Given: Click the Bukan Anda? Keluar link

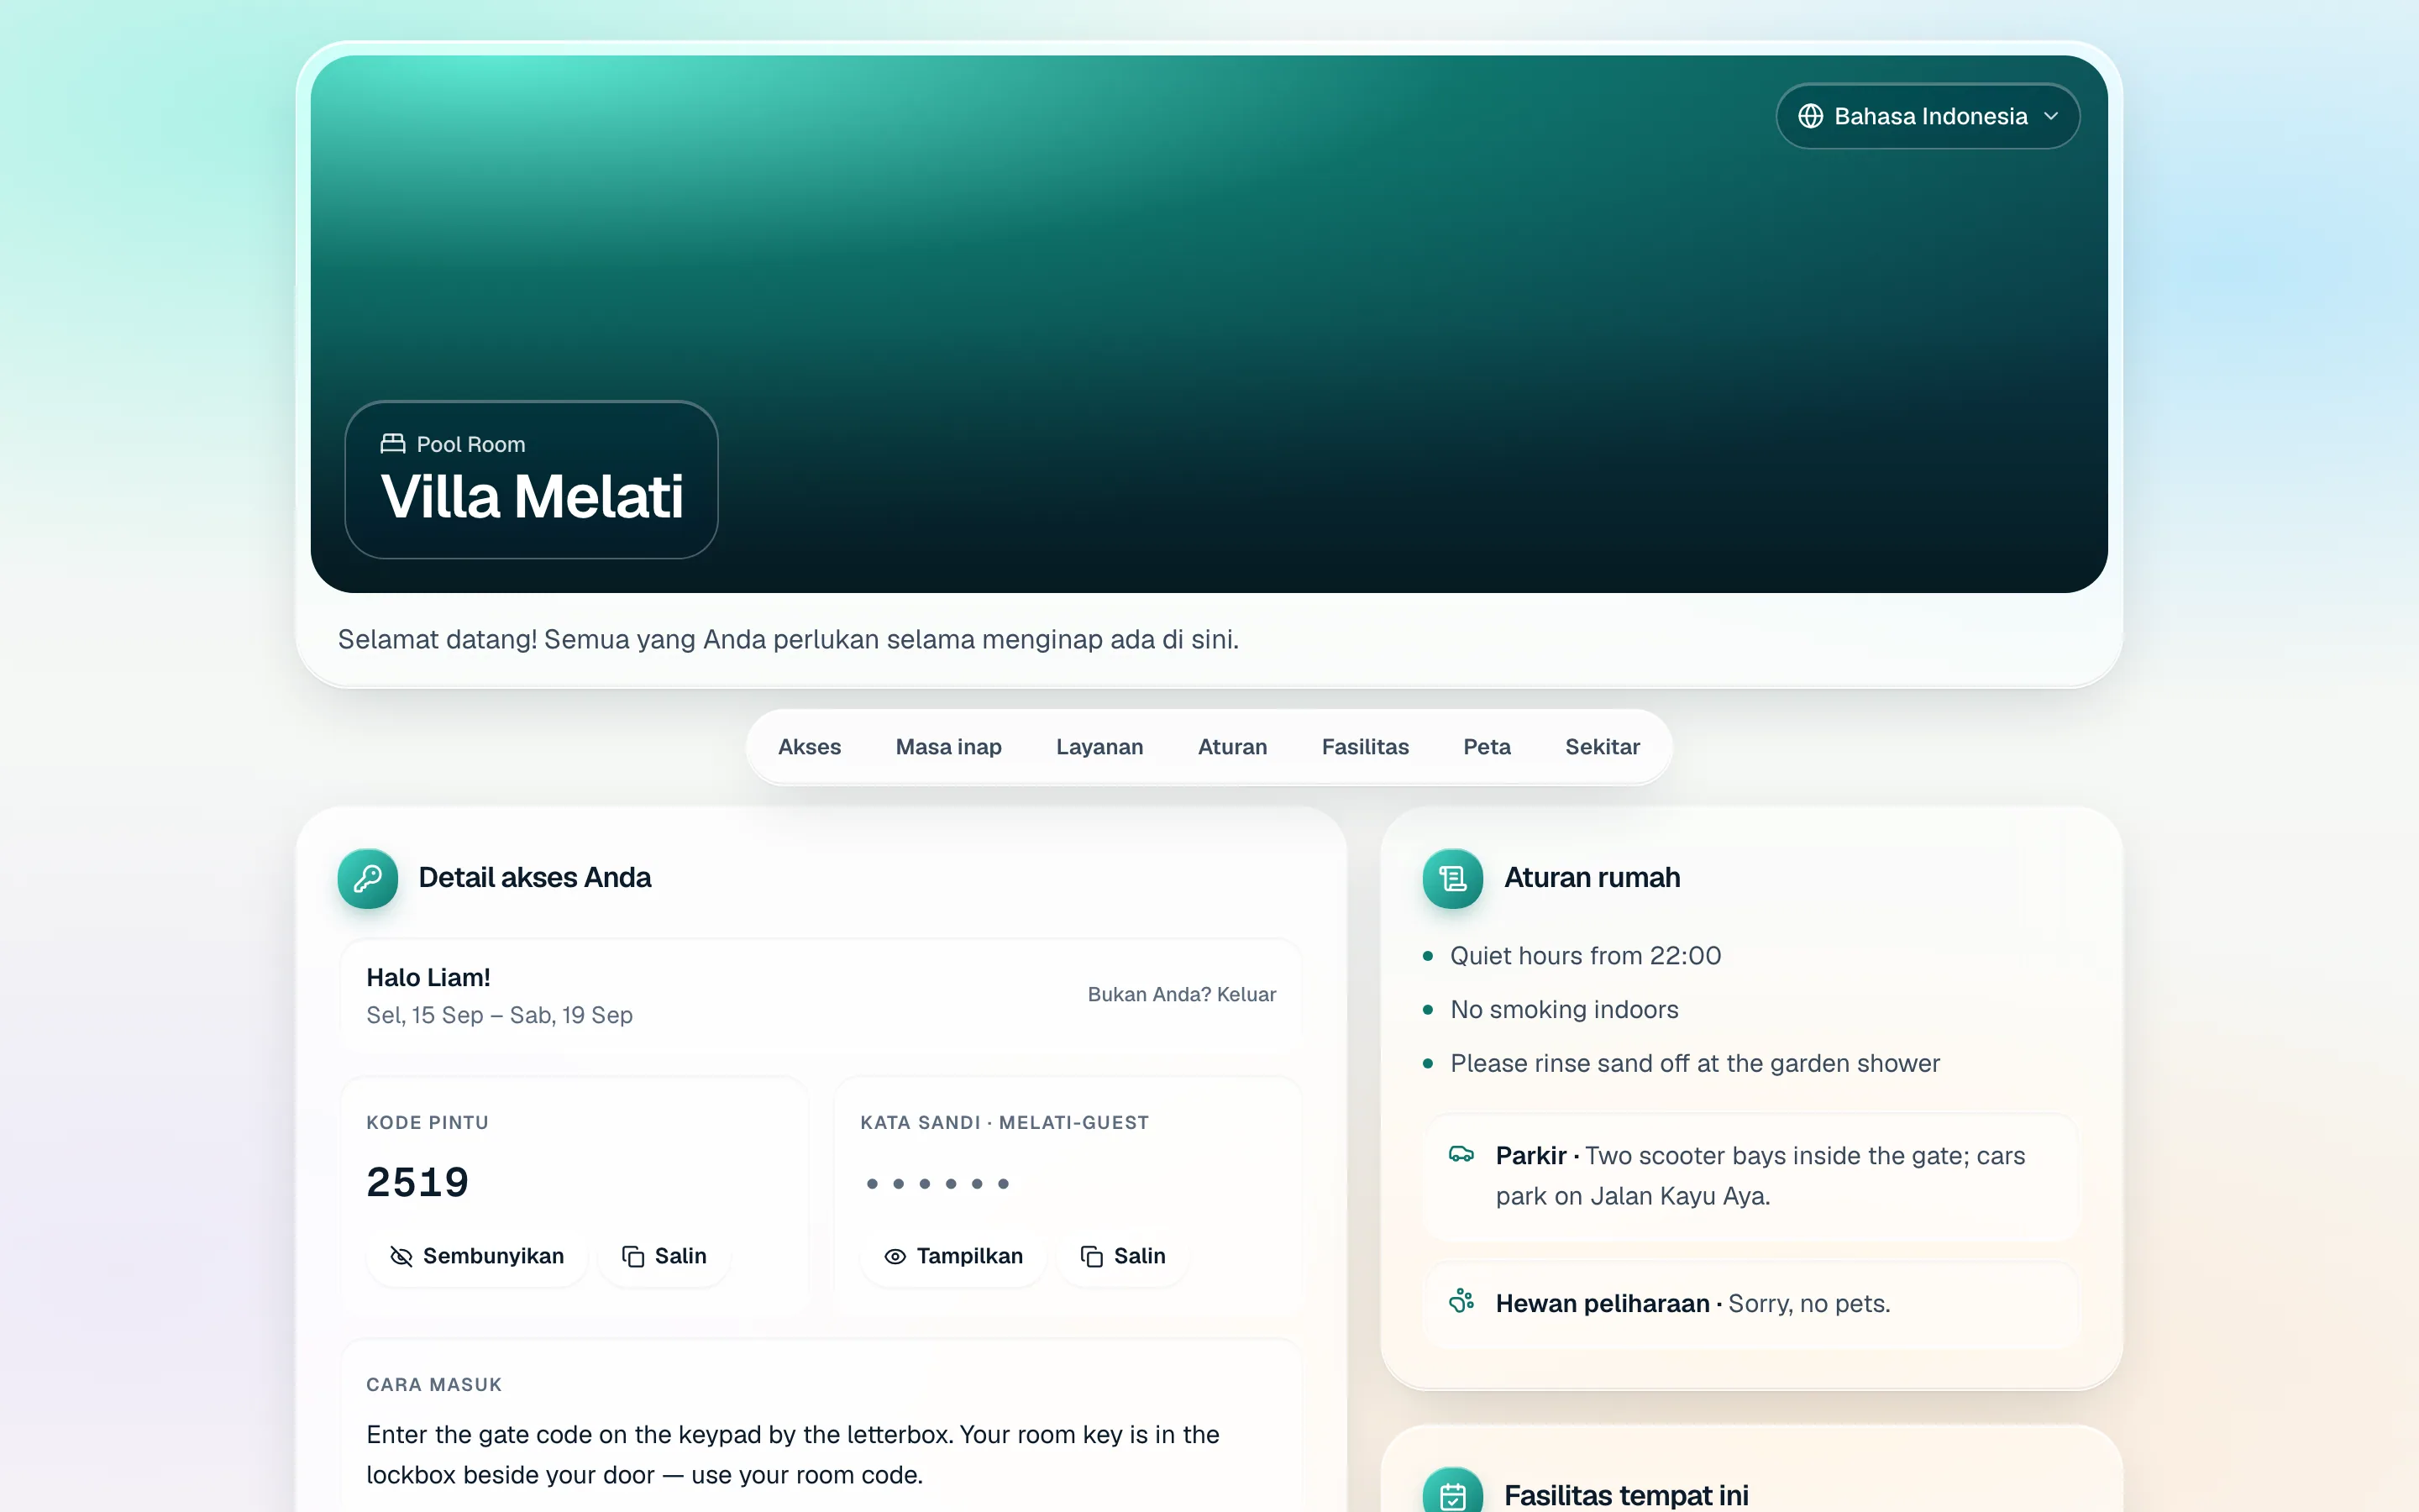Looking at the screenshot, I should click(x=1182, y=994).
